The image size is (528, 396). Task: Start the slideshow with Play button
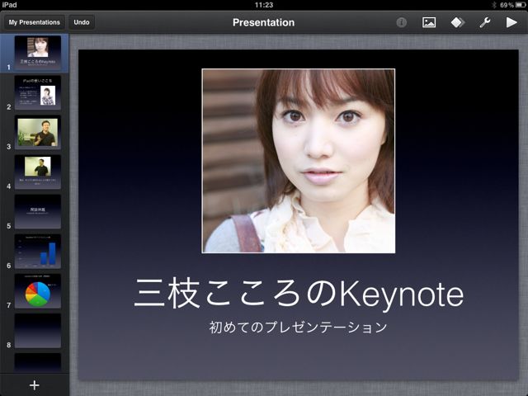511,22
